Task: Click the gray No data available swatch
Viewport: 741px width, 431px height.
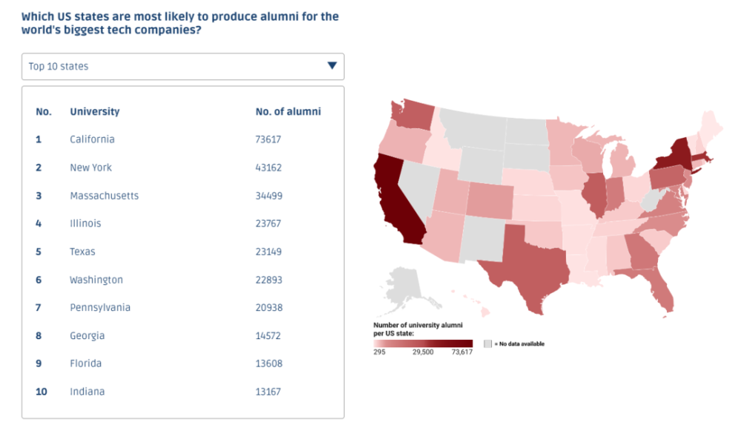Action: pyautogui.click(x=488, y=344)
